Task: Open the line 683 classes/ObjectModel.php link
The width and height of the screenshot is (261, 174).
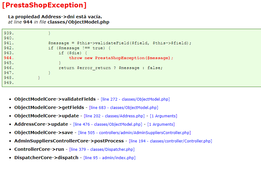Action: coord(124,107)
